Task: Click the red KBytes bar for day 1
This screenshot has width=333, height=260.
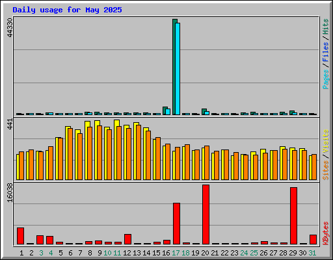Action: coord(20,236)
